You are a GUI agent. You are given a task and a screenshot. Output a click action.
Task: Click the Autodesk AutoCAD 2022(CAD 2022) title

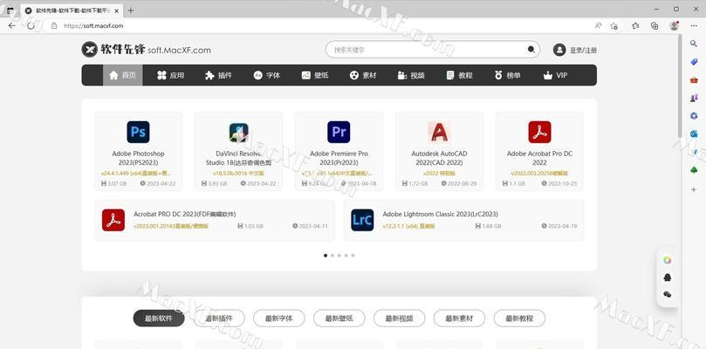click(439, 158)
